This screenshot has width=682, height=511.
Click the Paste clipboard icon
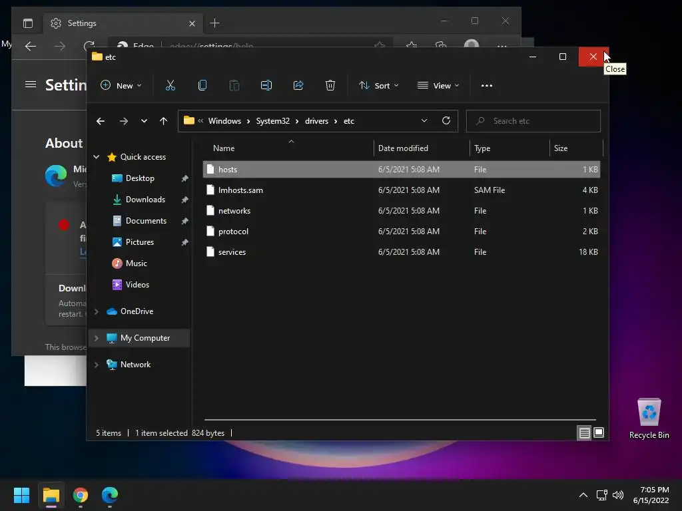(234, 86)
